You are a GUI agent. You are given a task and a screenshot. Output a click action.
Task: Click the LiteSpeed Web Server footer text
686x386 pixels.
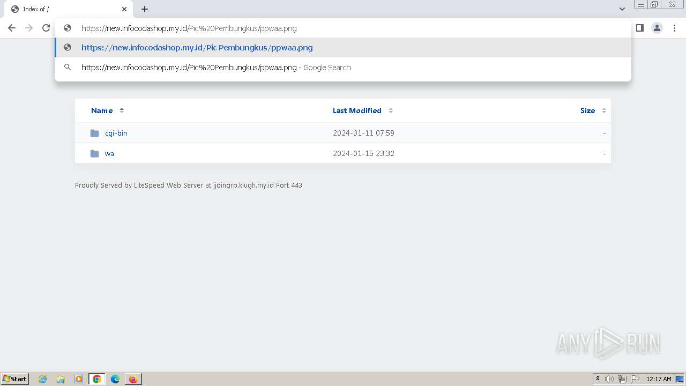(189, 185)
